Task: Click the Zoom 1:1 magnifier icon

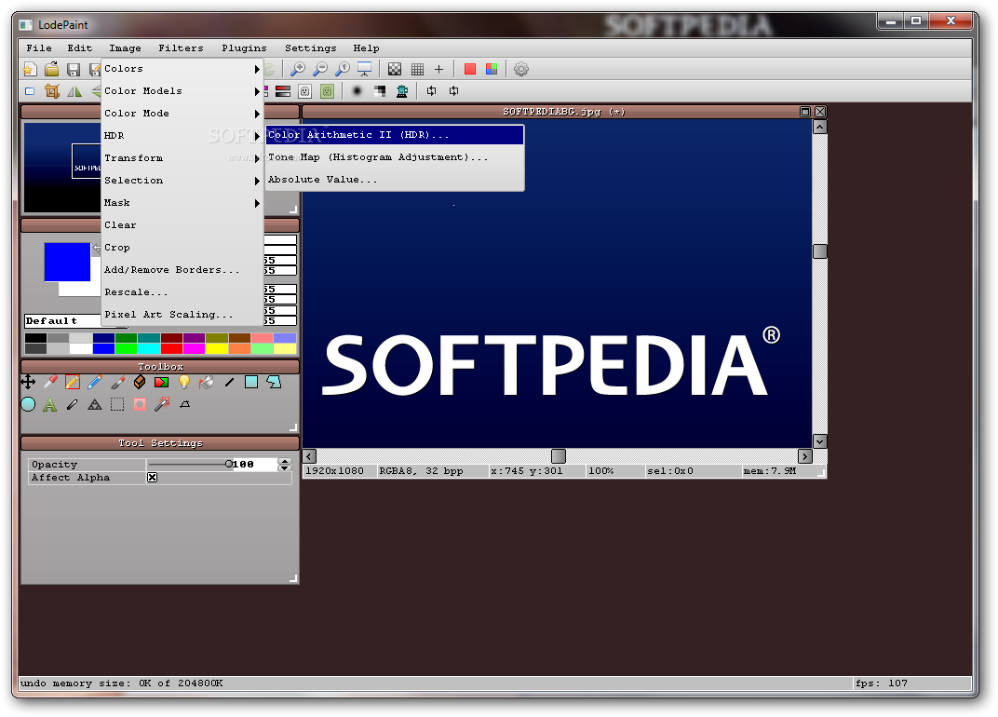Action: 343,69
